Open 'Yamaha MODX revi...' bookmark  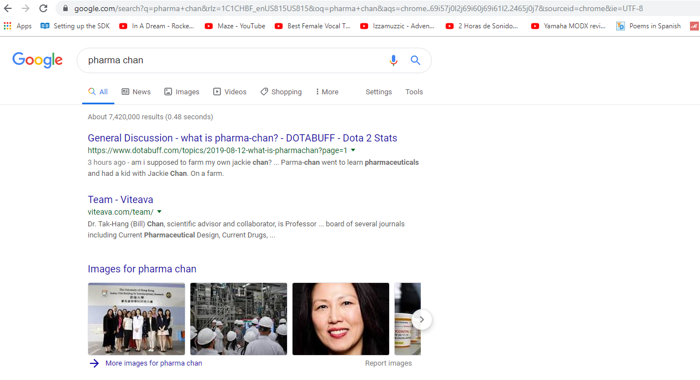[x=568, y=26]
